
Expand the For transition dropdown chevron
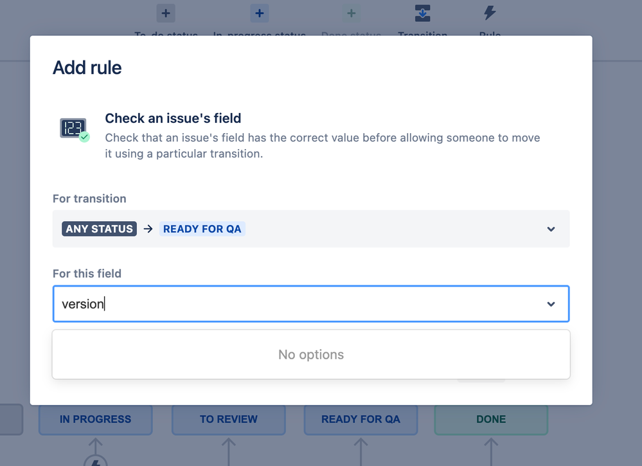551,229
